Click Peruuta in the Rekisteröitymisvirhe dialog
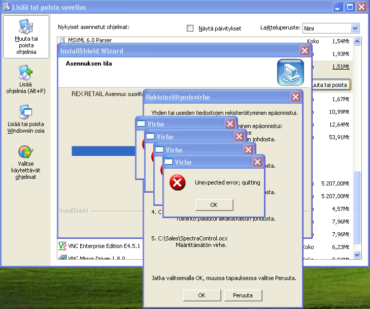 (246, 295)
